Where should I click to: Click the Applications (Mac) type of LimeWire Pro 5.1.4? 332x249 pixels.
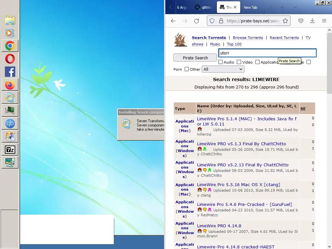point(184,126)
